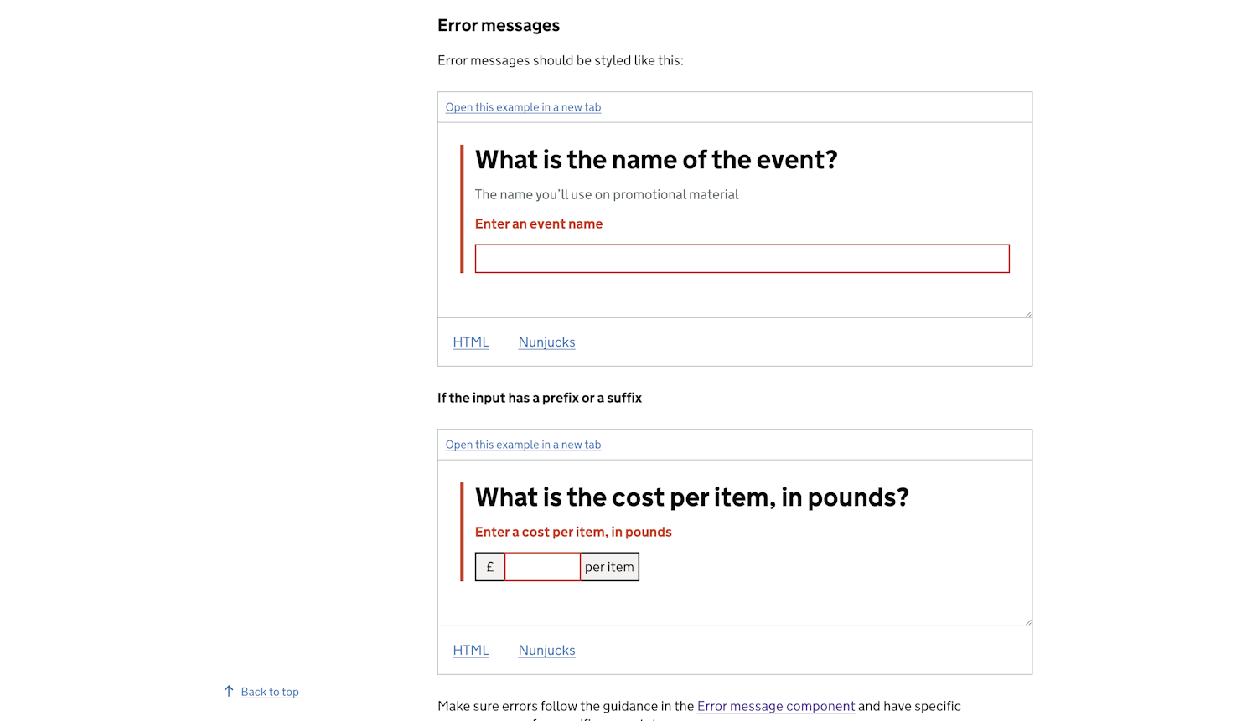Select the pound sign prefix on the cost input
This screenshot has width=1257, height=721.
(x=490, y=566)
